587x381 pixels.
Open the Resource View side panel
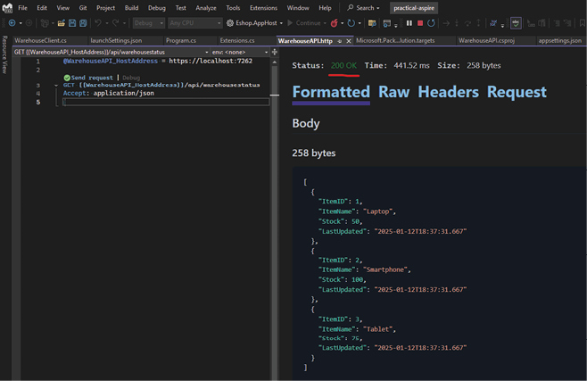click(4, 55)
